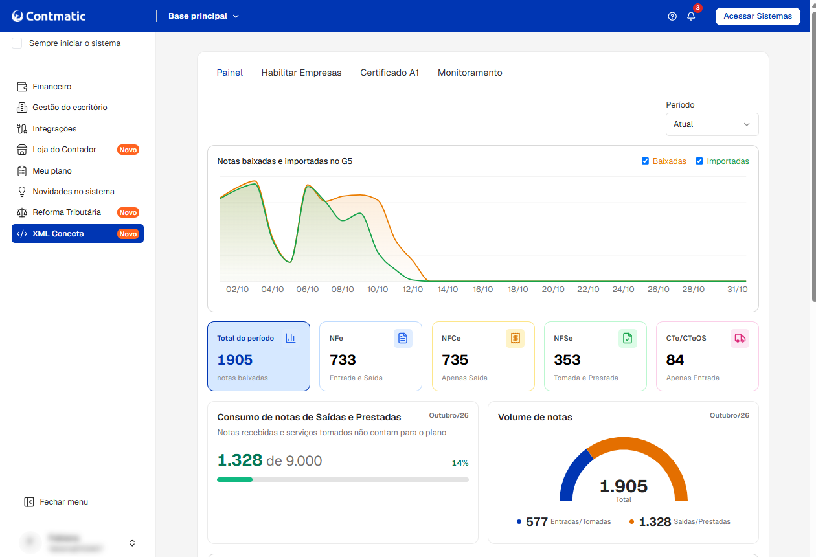Click the Gestão do escritório building icon
Image resolution: width=816 pixels, height=557 pixels.
[x=22, y=108]
